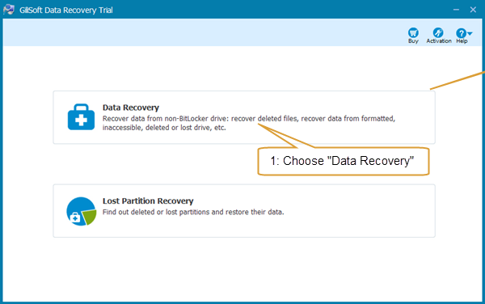Close the GiliSoft Data Recovery window
Viewport: 485px width, 304px height.
(x=473, y=10)
